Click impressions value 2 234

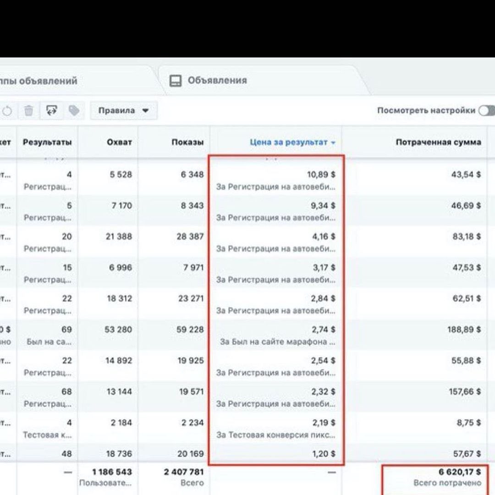click(x=192, y=423)
